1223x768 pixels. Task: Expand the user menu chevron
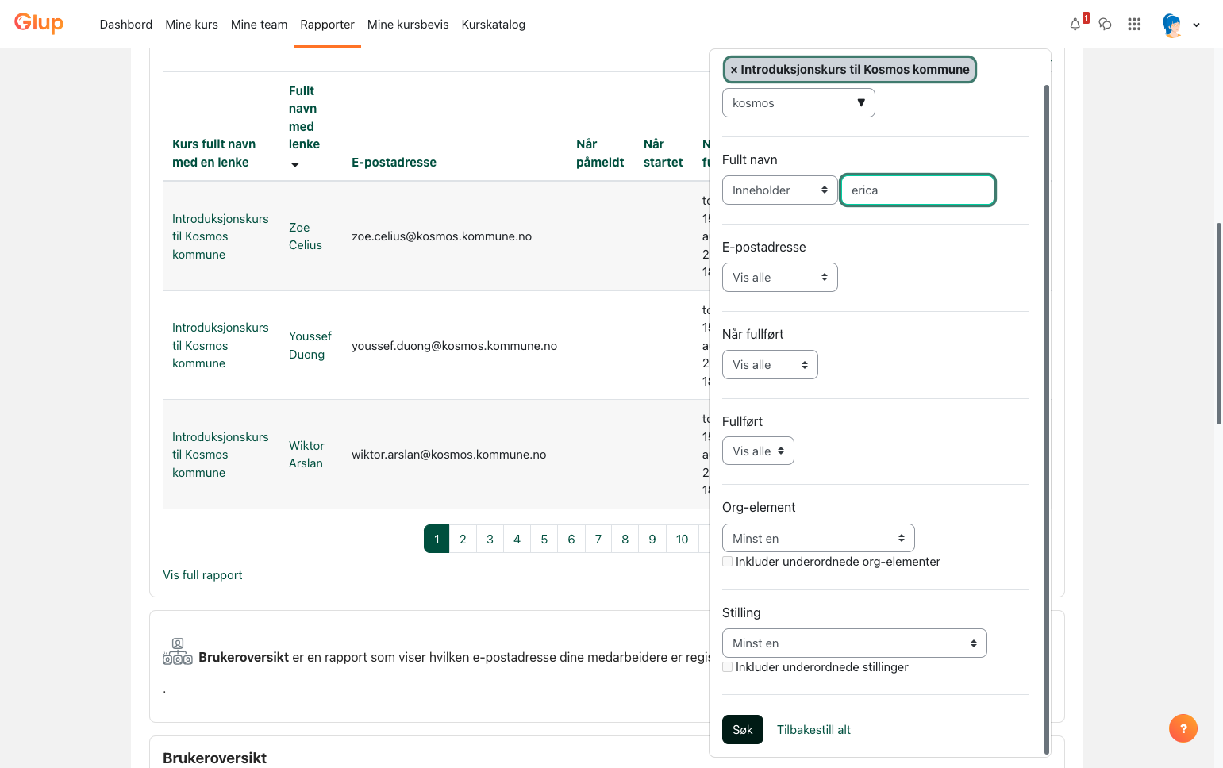1196,25
